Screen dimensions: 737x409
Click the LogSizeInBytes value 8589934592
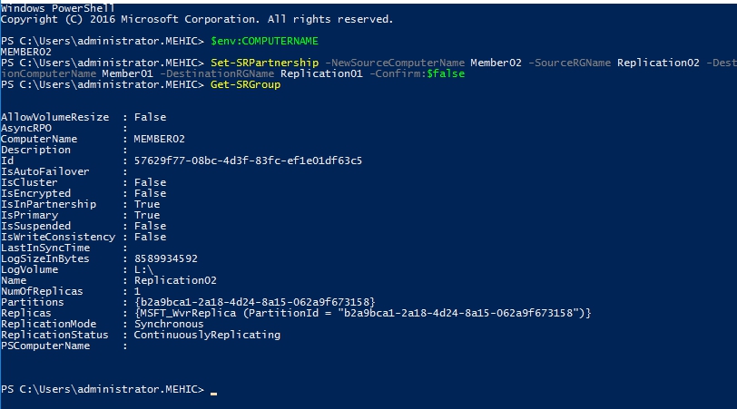[165, 258]
